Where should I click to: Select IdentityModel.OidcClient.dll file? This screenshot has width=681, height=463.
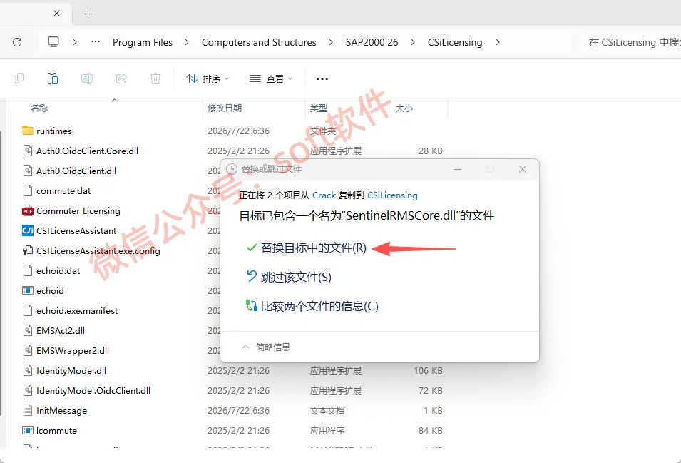point(93,390)
